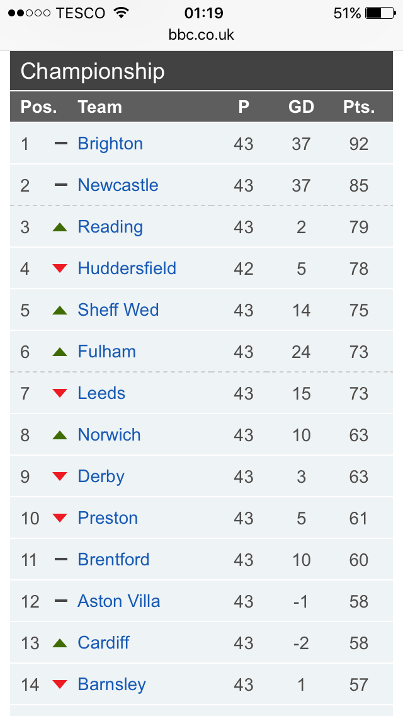This screenshot has width=403, height=716.
Task: Open the Norwich team link
Action: 109,435
